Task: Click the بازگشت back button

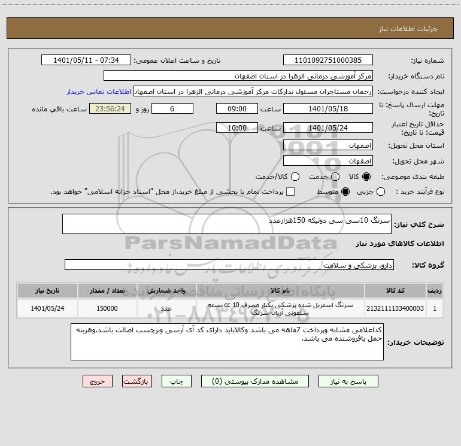Action: [137, 381]
